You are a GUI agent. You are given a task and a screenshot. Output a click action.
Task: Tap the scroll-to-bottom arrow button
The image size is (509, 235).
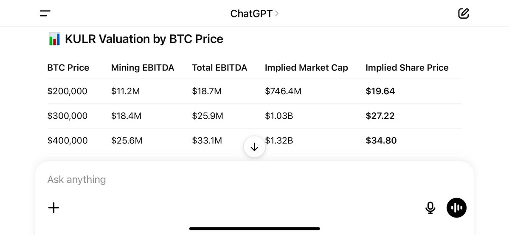tap(255, 147)
